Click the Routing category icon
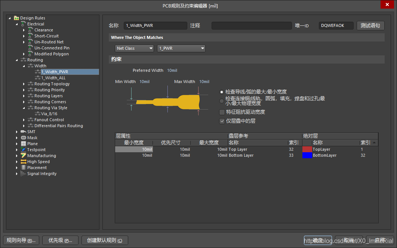Viewport: 397px width, 248px height. [24, 60]
